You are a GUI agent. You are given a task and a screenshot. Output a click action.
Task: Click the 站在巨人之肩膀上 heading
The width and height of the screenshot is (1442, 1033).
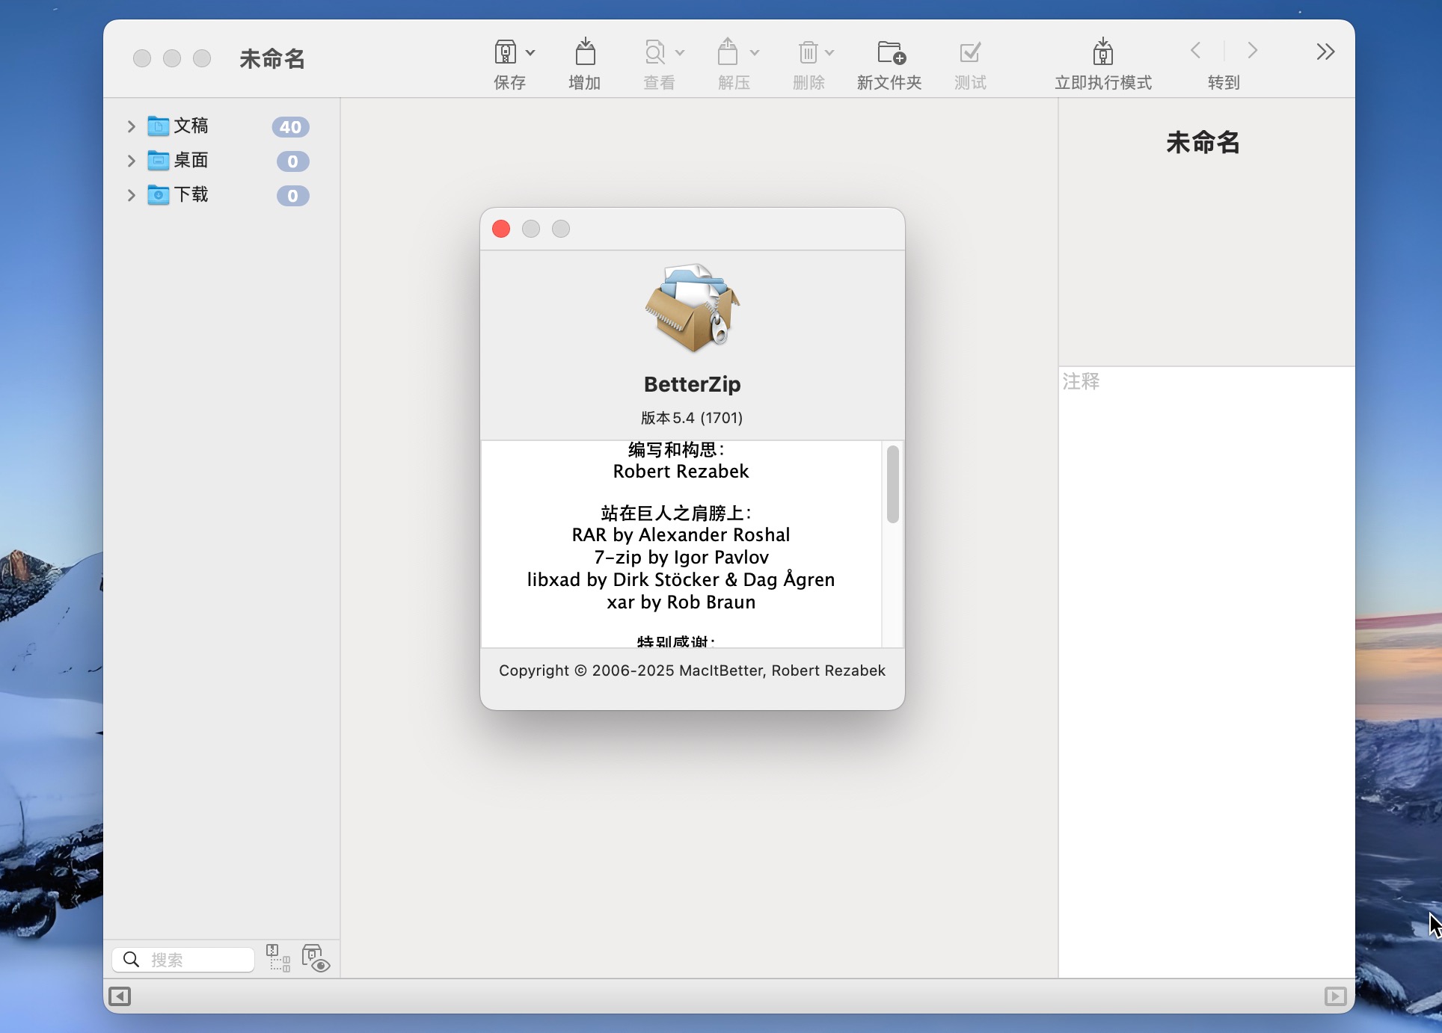[676, 514]
